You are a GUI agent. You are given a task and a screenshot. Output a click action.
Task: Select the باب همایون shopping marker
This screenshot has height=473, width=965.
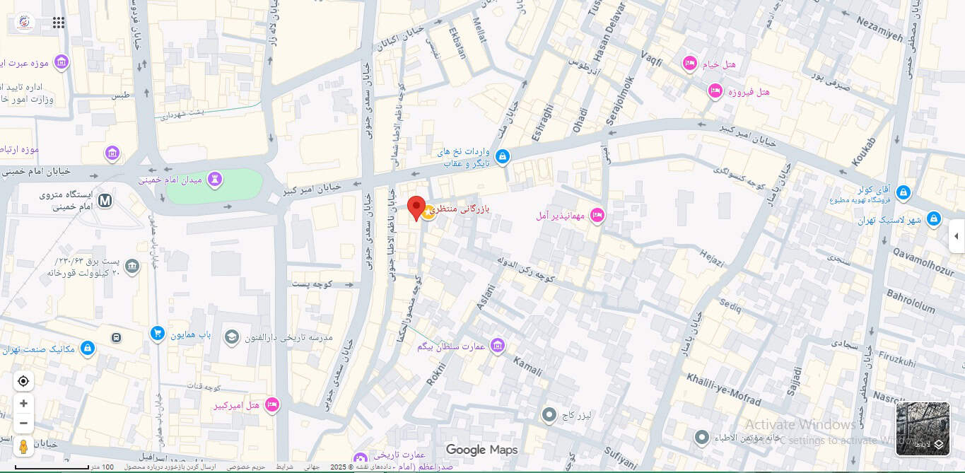point(158,333)
